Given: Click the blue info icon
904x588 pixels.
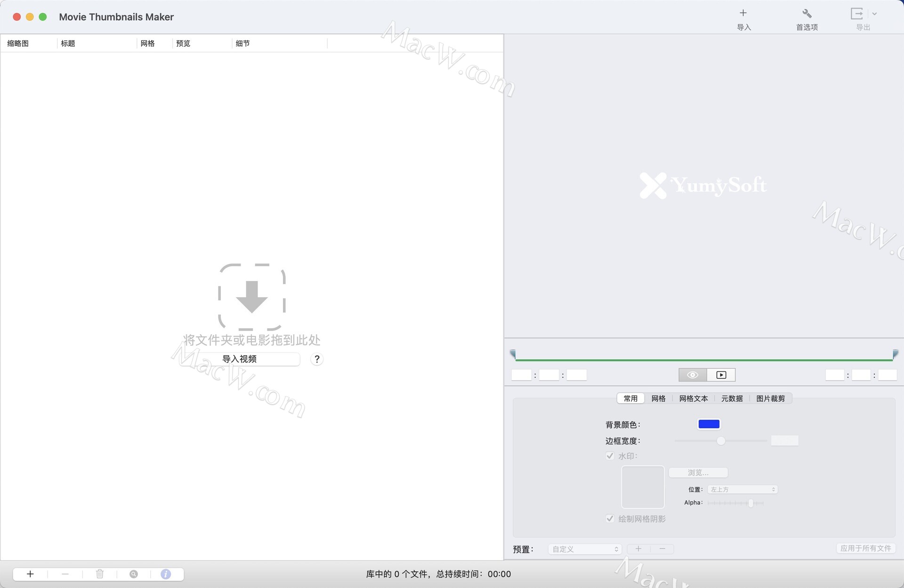Looking at the screenshot, I should [166, 574].
